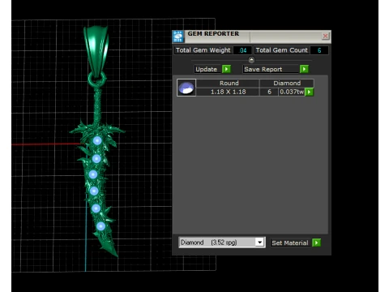Click the Update button label
The image size is (389, 292).
[207, 69]
